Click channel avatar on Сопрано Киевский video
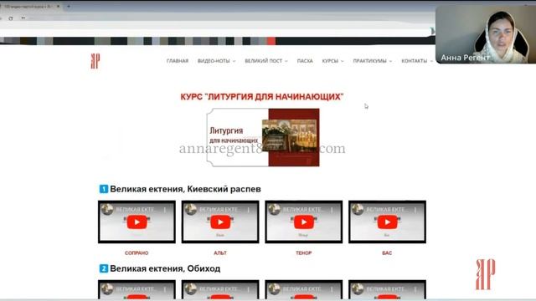Screen dimensions: 536x301 107,209
